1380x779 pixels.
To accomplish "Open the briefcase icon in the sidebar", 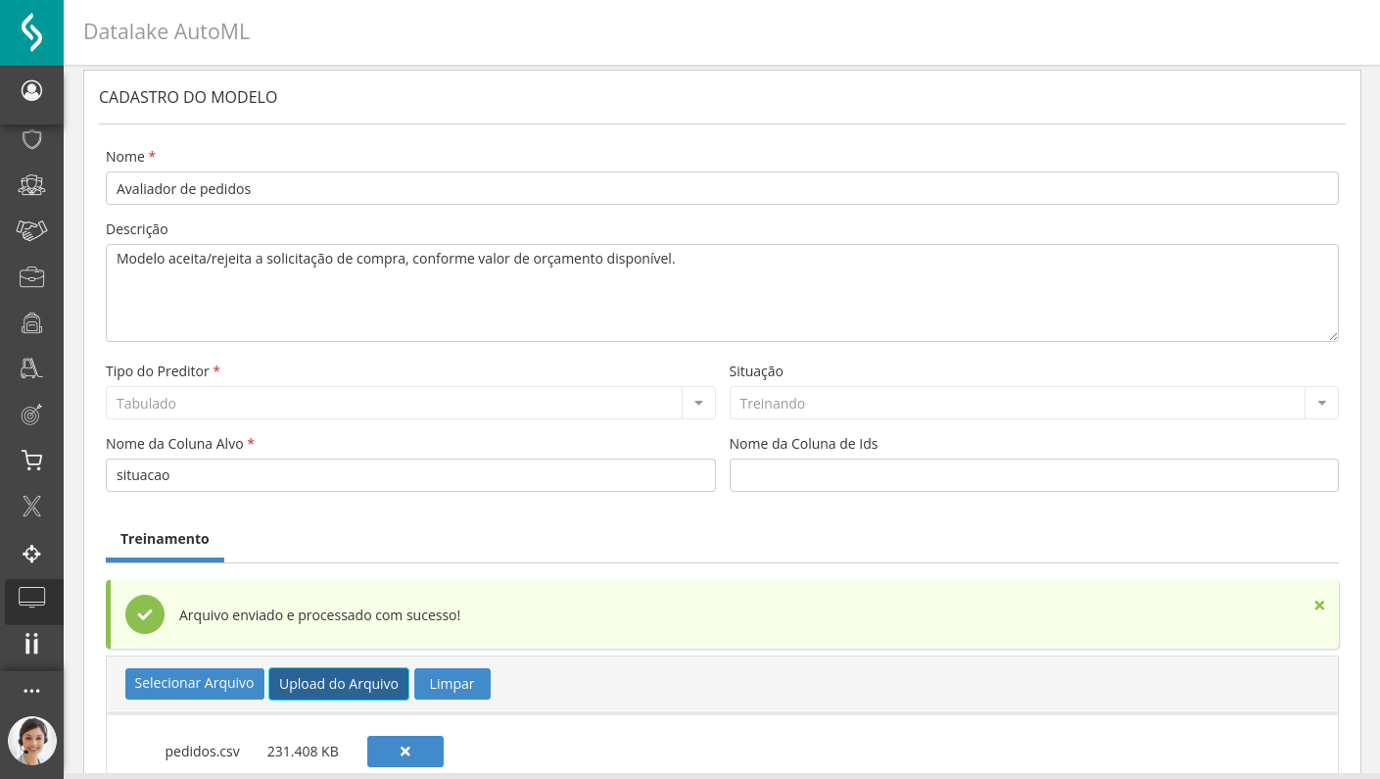I will [31, 276].
